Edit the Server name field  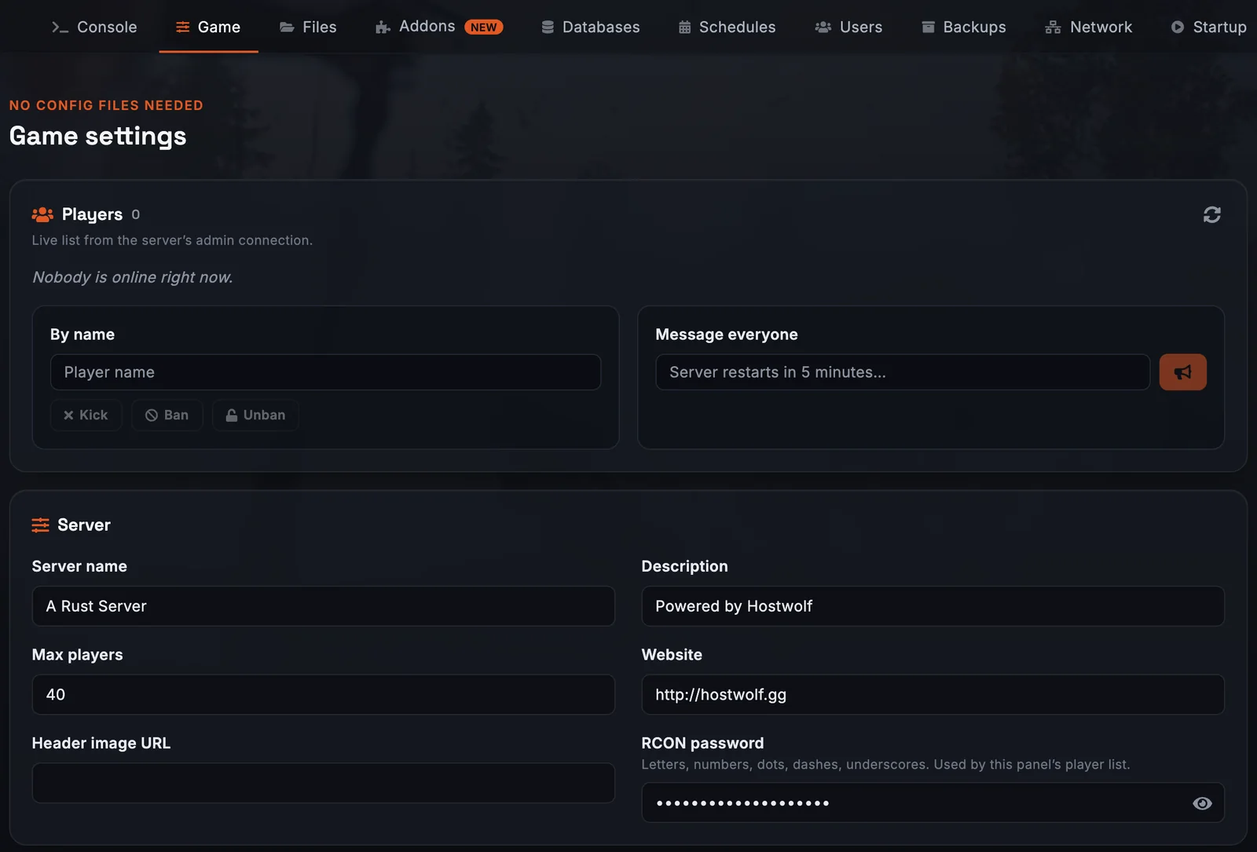pos(323,606)
